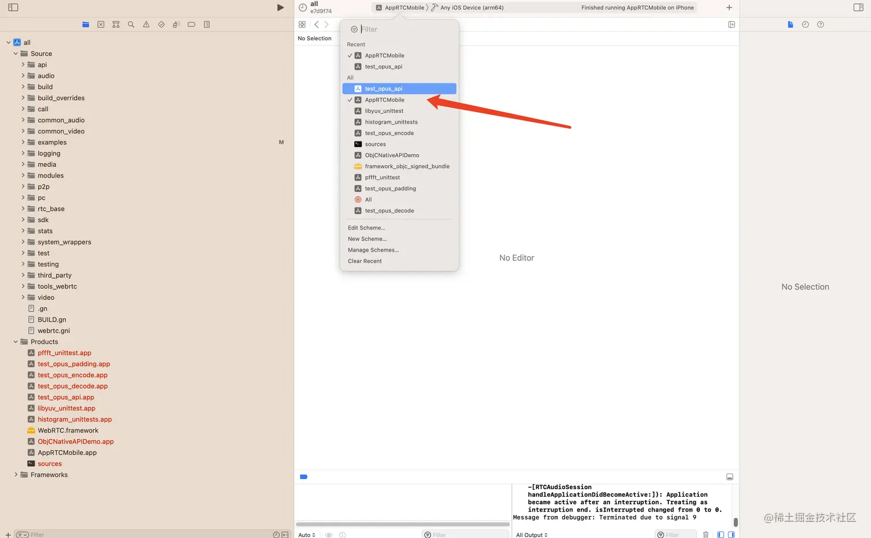Viewport: 871px width, 538px height.
Task: Toggle the navigator sidebar icon
Action: tap(13, 7)
